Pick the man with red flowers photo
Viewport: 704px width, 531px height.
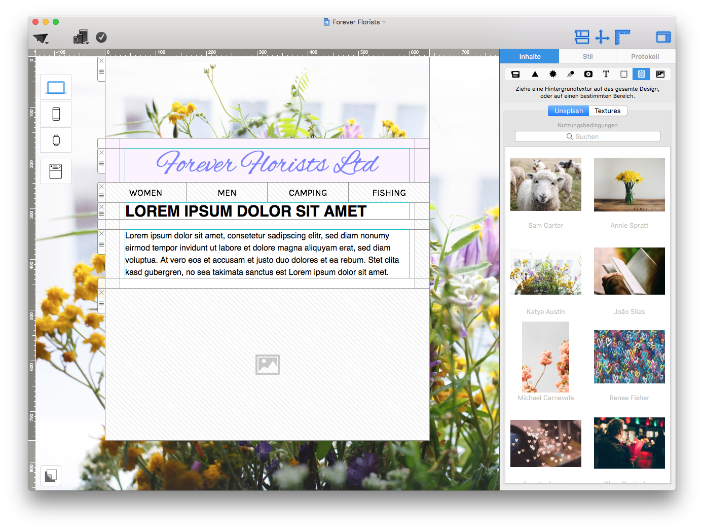pyautogui.click(x=629, y=443)
